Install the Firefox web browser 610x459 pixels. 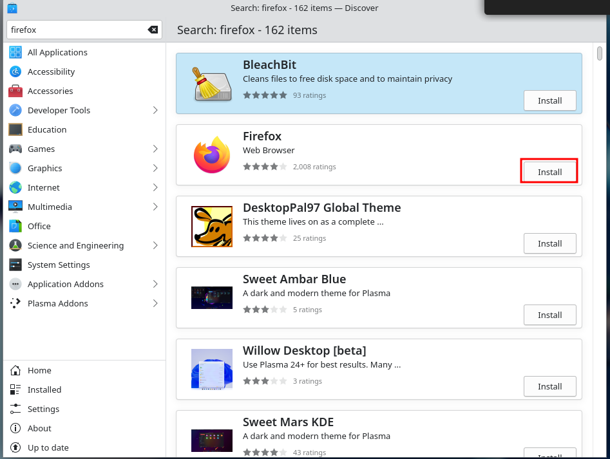(x=549, y=172)
